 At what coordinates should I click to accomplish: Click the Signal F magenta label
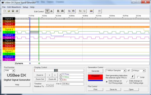tap(9, 60)
